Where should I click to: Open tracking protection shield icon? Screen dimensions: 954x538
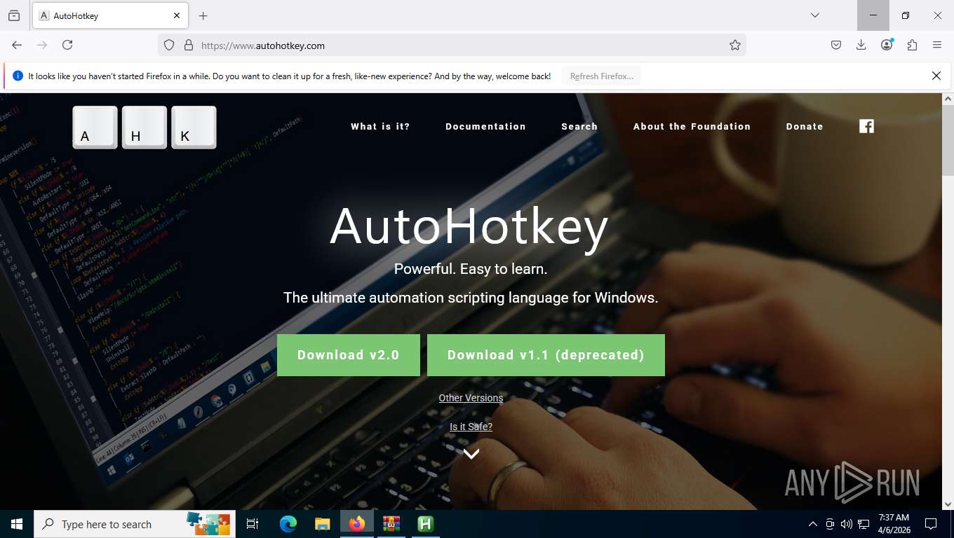click(x=169, y=45)
